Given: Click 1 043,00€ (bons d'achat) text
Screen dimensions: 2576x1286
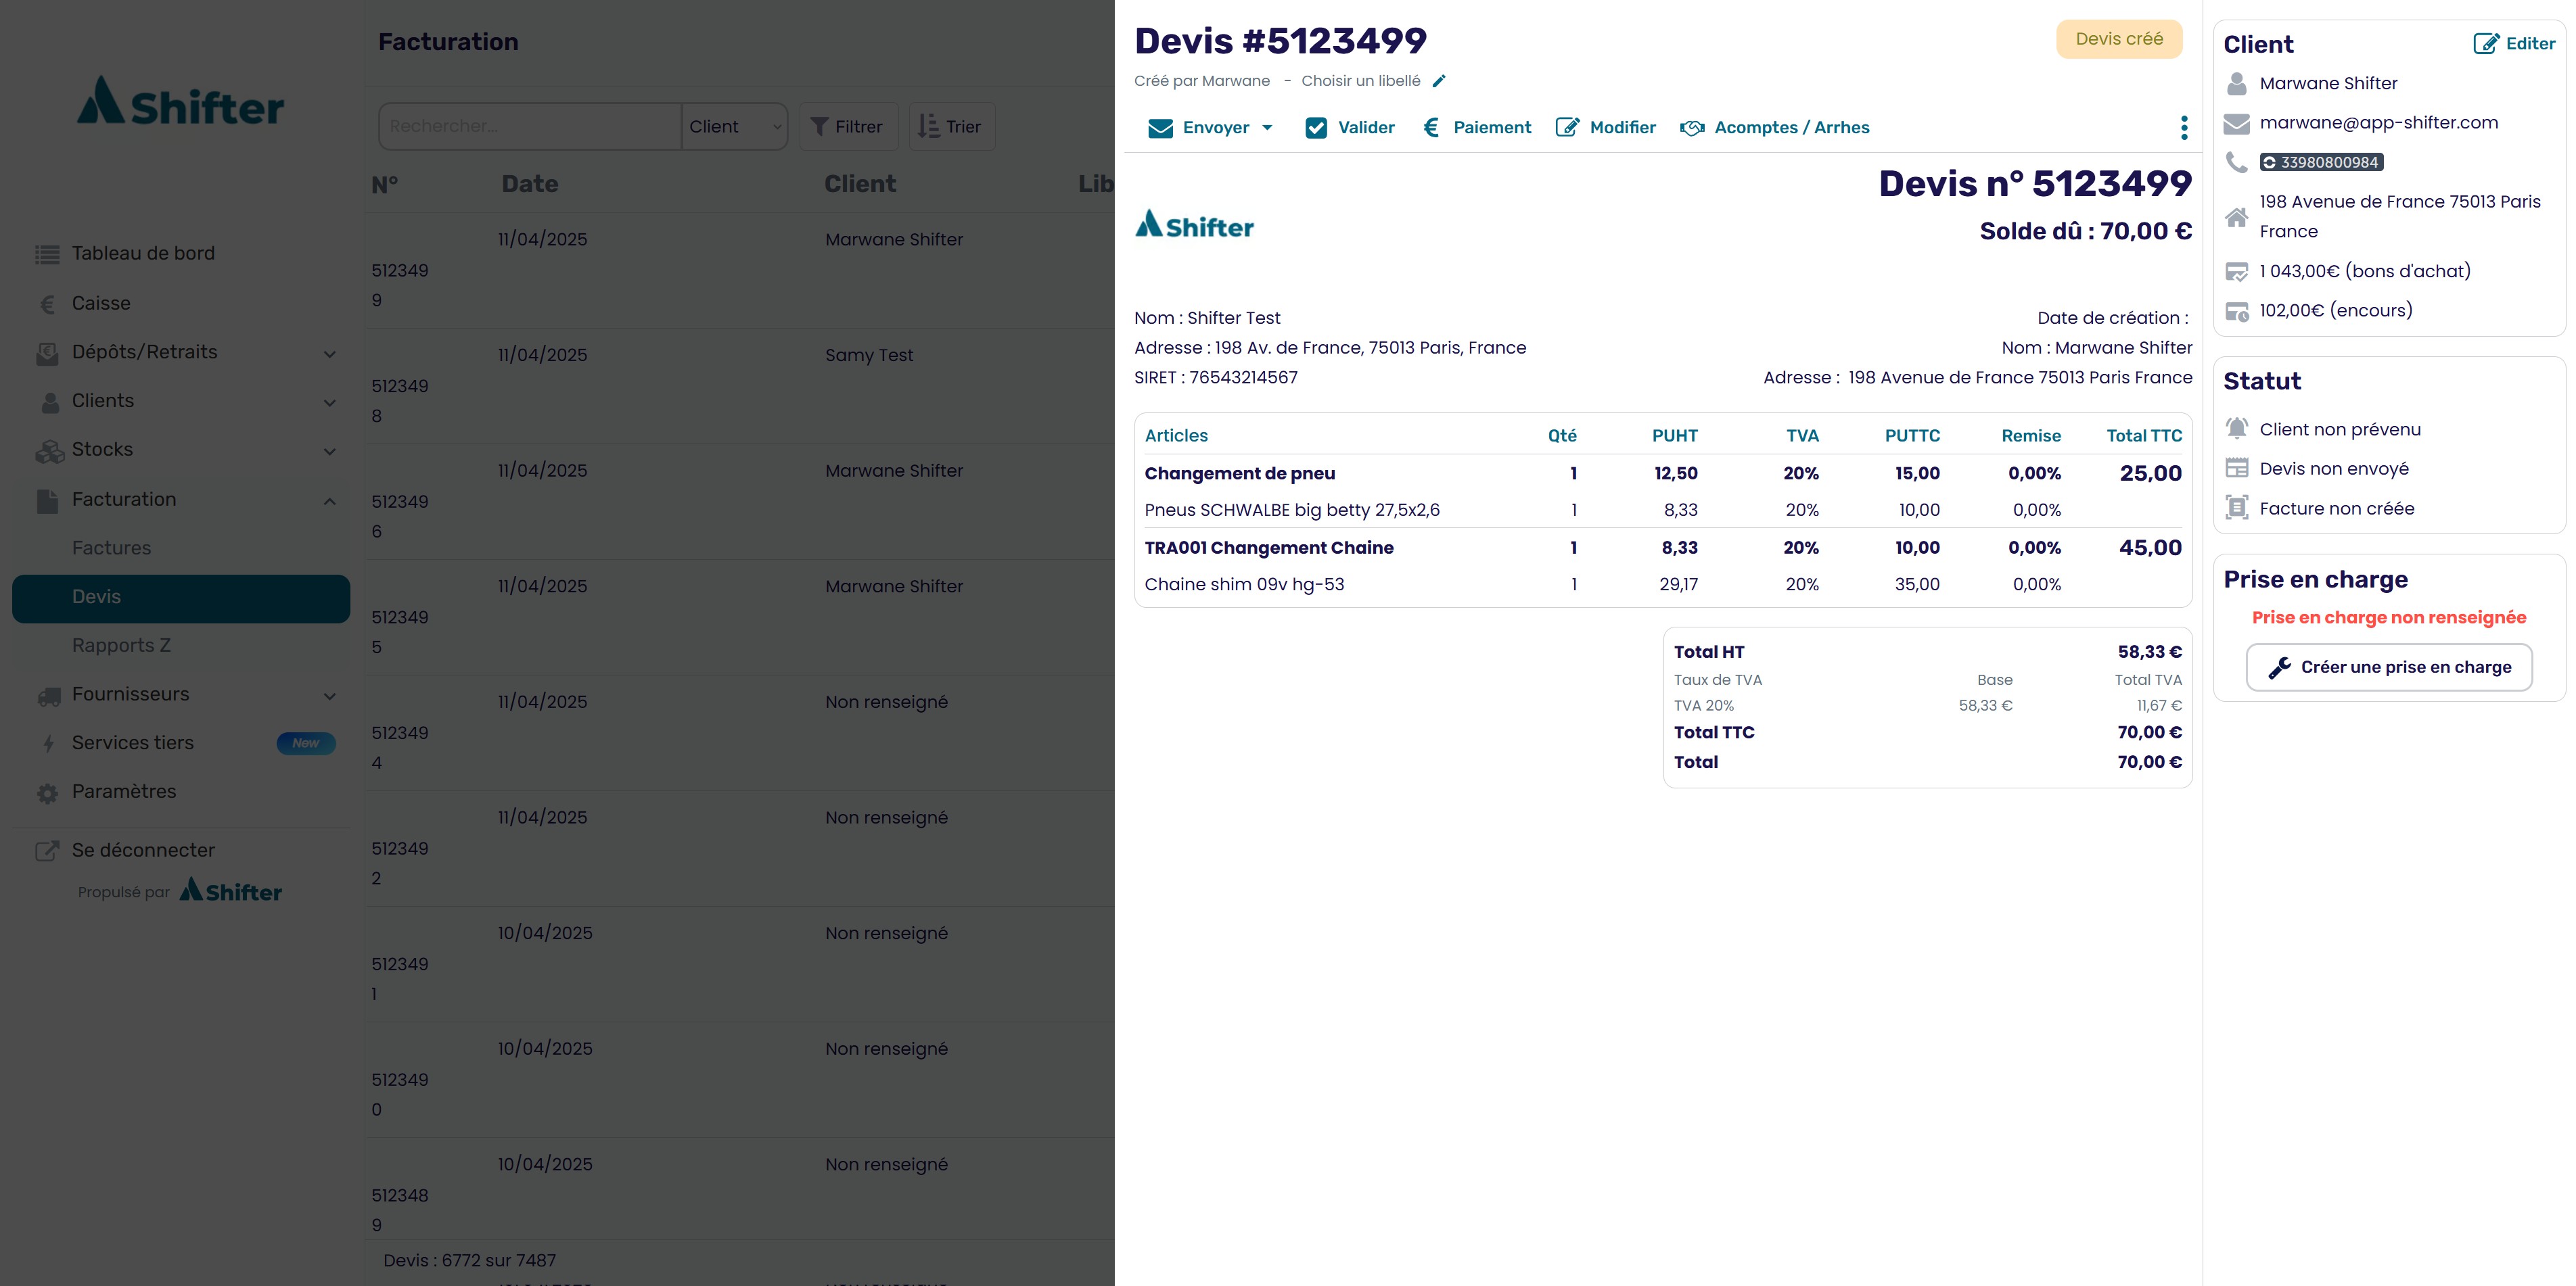Looking at the screenshot, I should click(x=2365, y=272).
